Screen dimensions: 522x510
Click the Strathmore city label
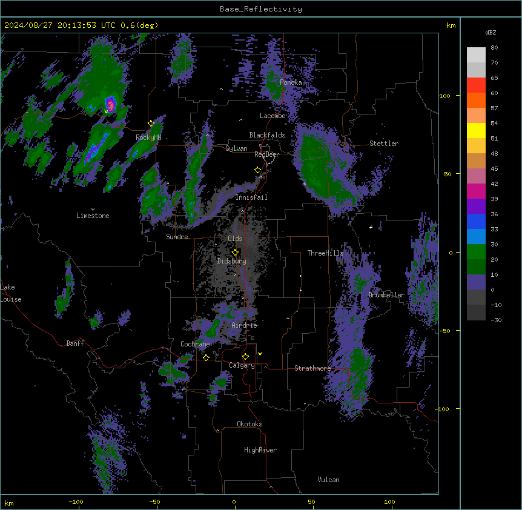(312, 368)
